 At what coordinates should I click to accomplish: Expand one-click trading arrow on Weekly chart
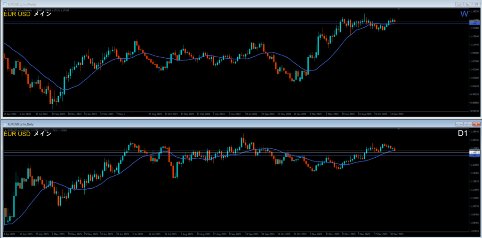tap(5, 10)
